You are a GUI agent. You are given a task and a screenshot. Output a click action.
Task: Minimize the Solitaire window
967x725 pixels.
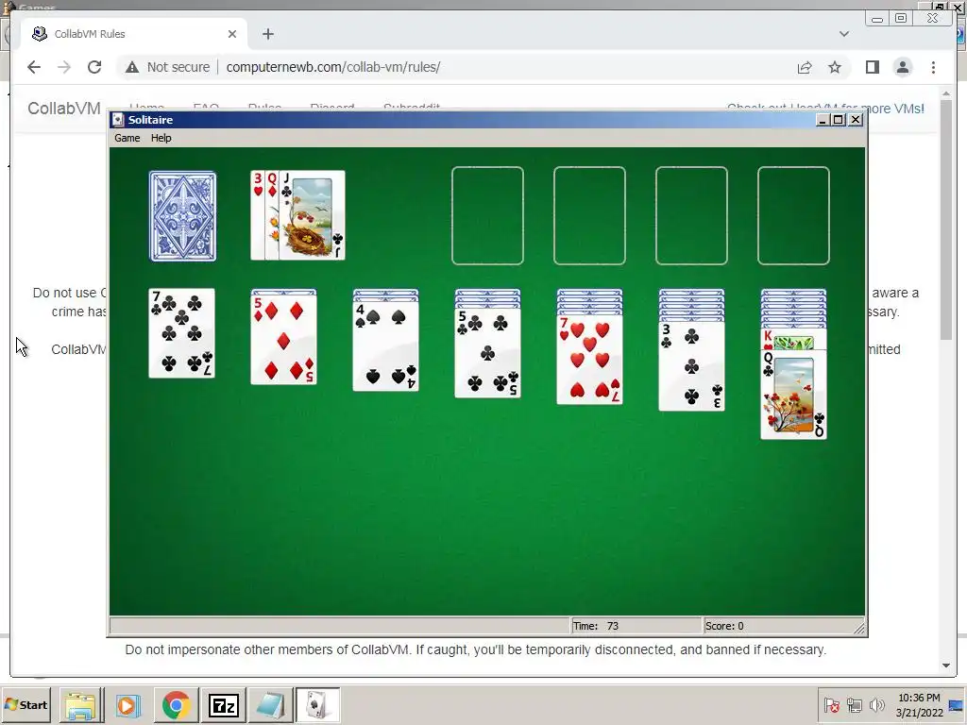(822, 120)
